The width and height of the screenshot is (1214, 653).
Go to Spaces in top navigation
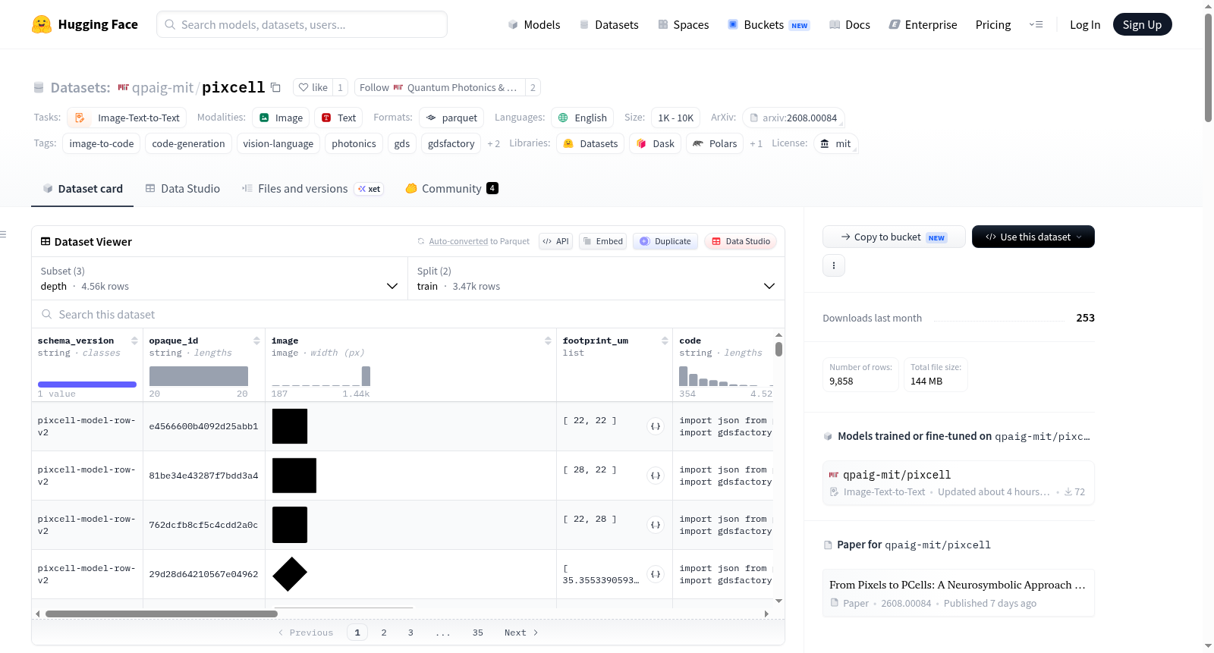point(684,24)
